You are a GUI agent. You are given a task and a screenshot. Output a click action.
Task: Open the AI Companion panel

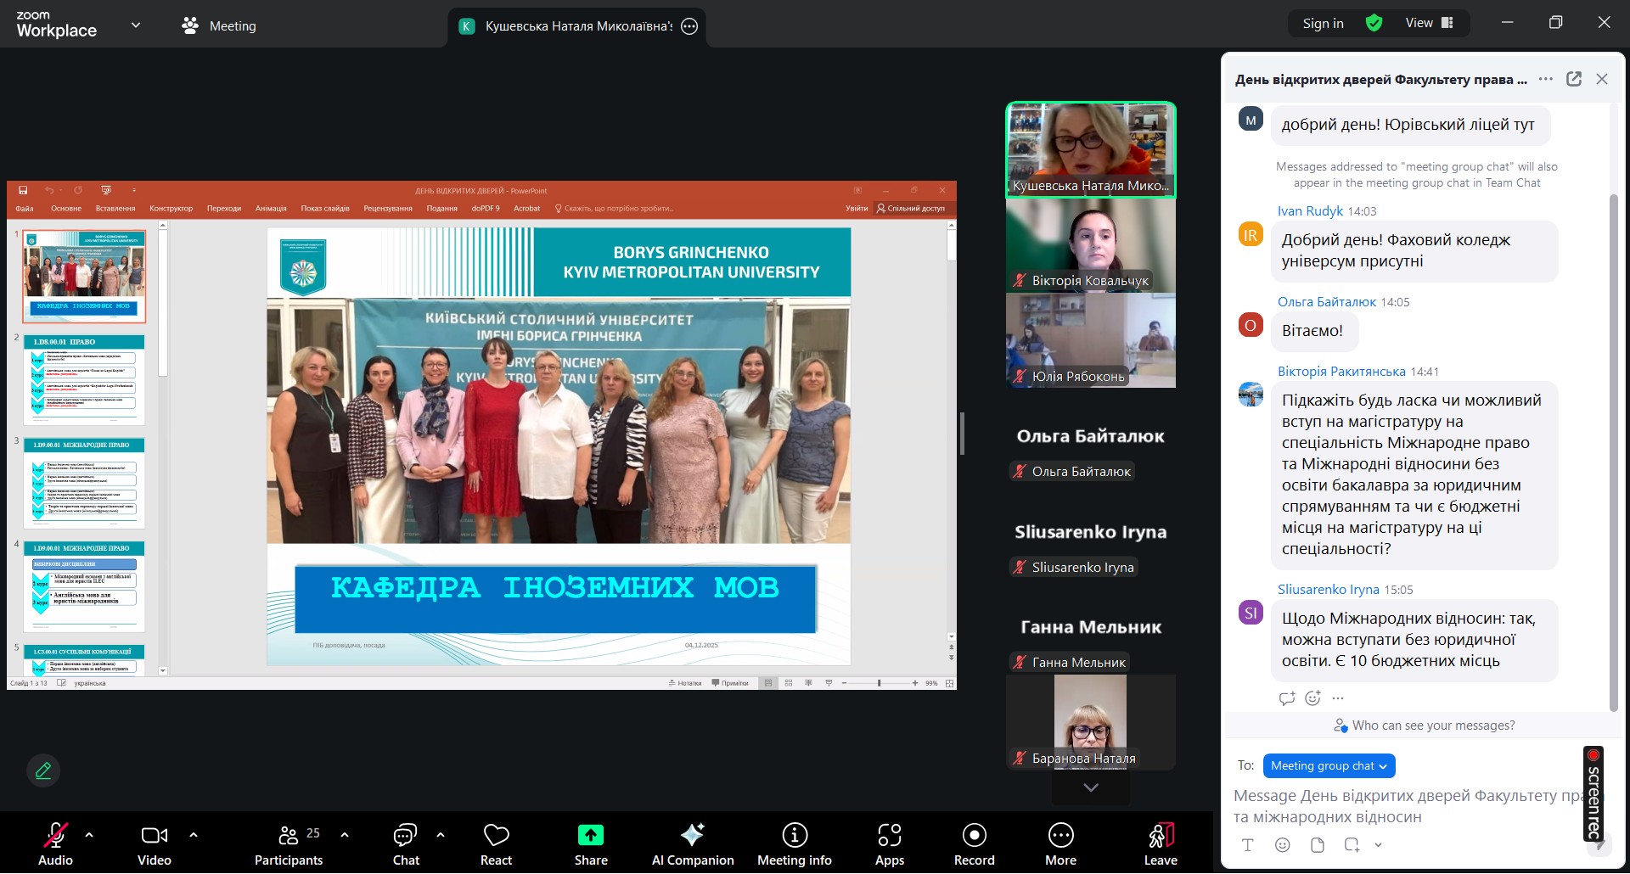pos(692,843)
